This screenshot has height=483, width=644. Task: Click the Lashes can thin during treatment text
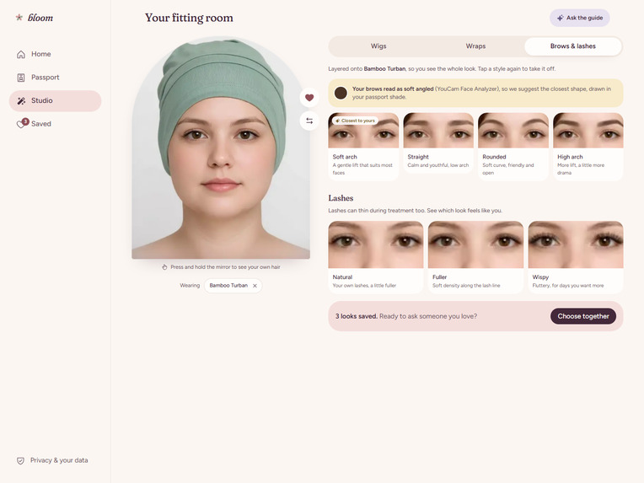tap(415, 210)
